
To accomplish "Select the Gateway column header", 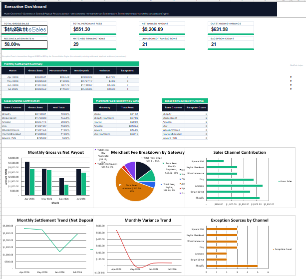I will [105, 107].
